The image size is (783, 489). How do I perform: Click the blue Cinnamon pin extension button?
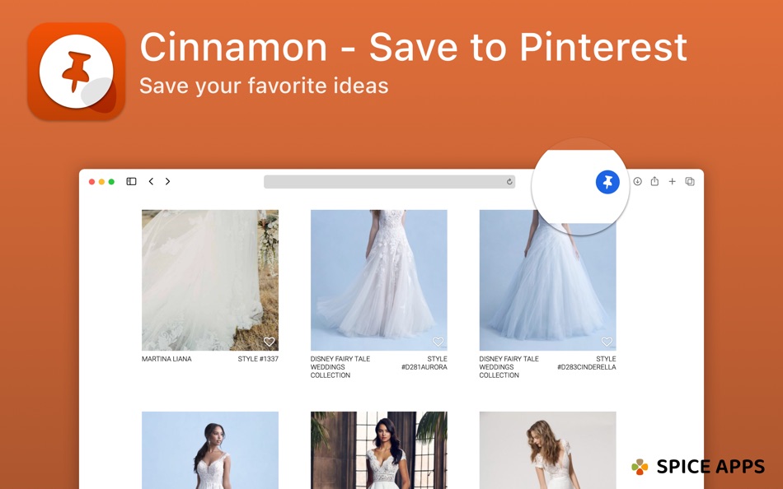click(x=607, y=182)
